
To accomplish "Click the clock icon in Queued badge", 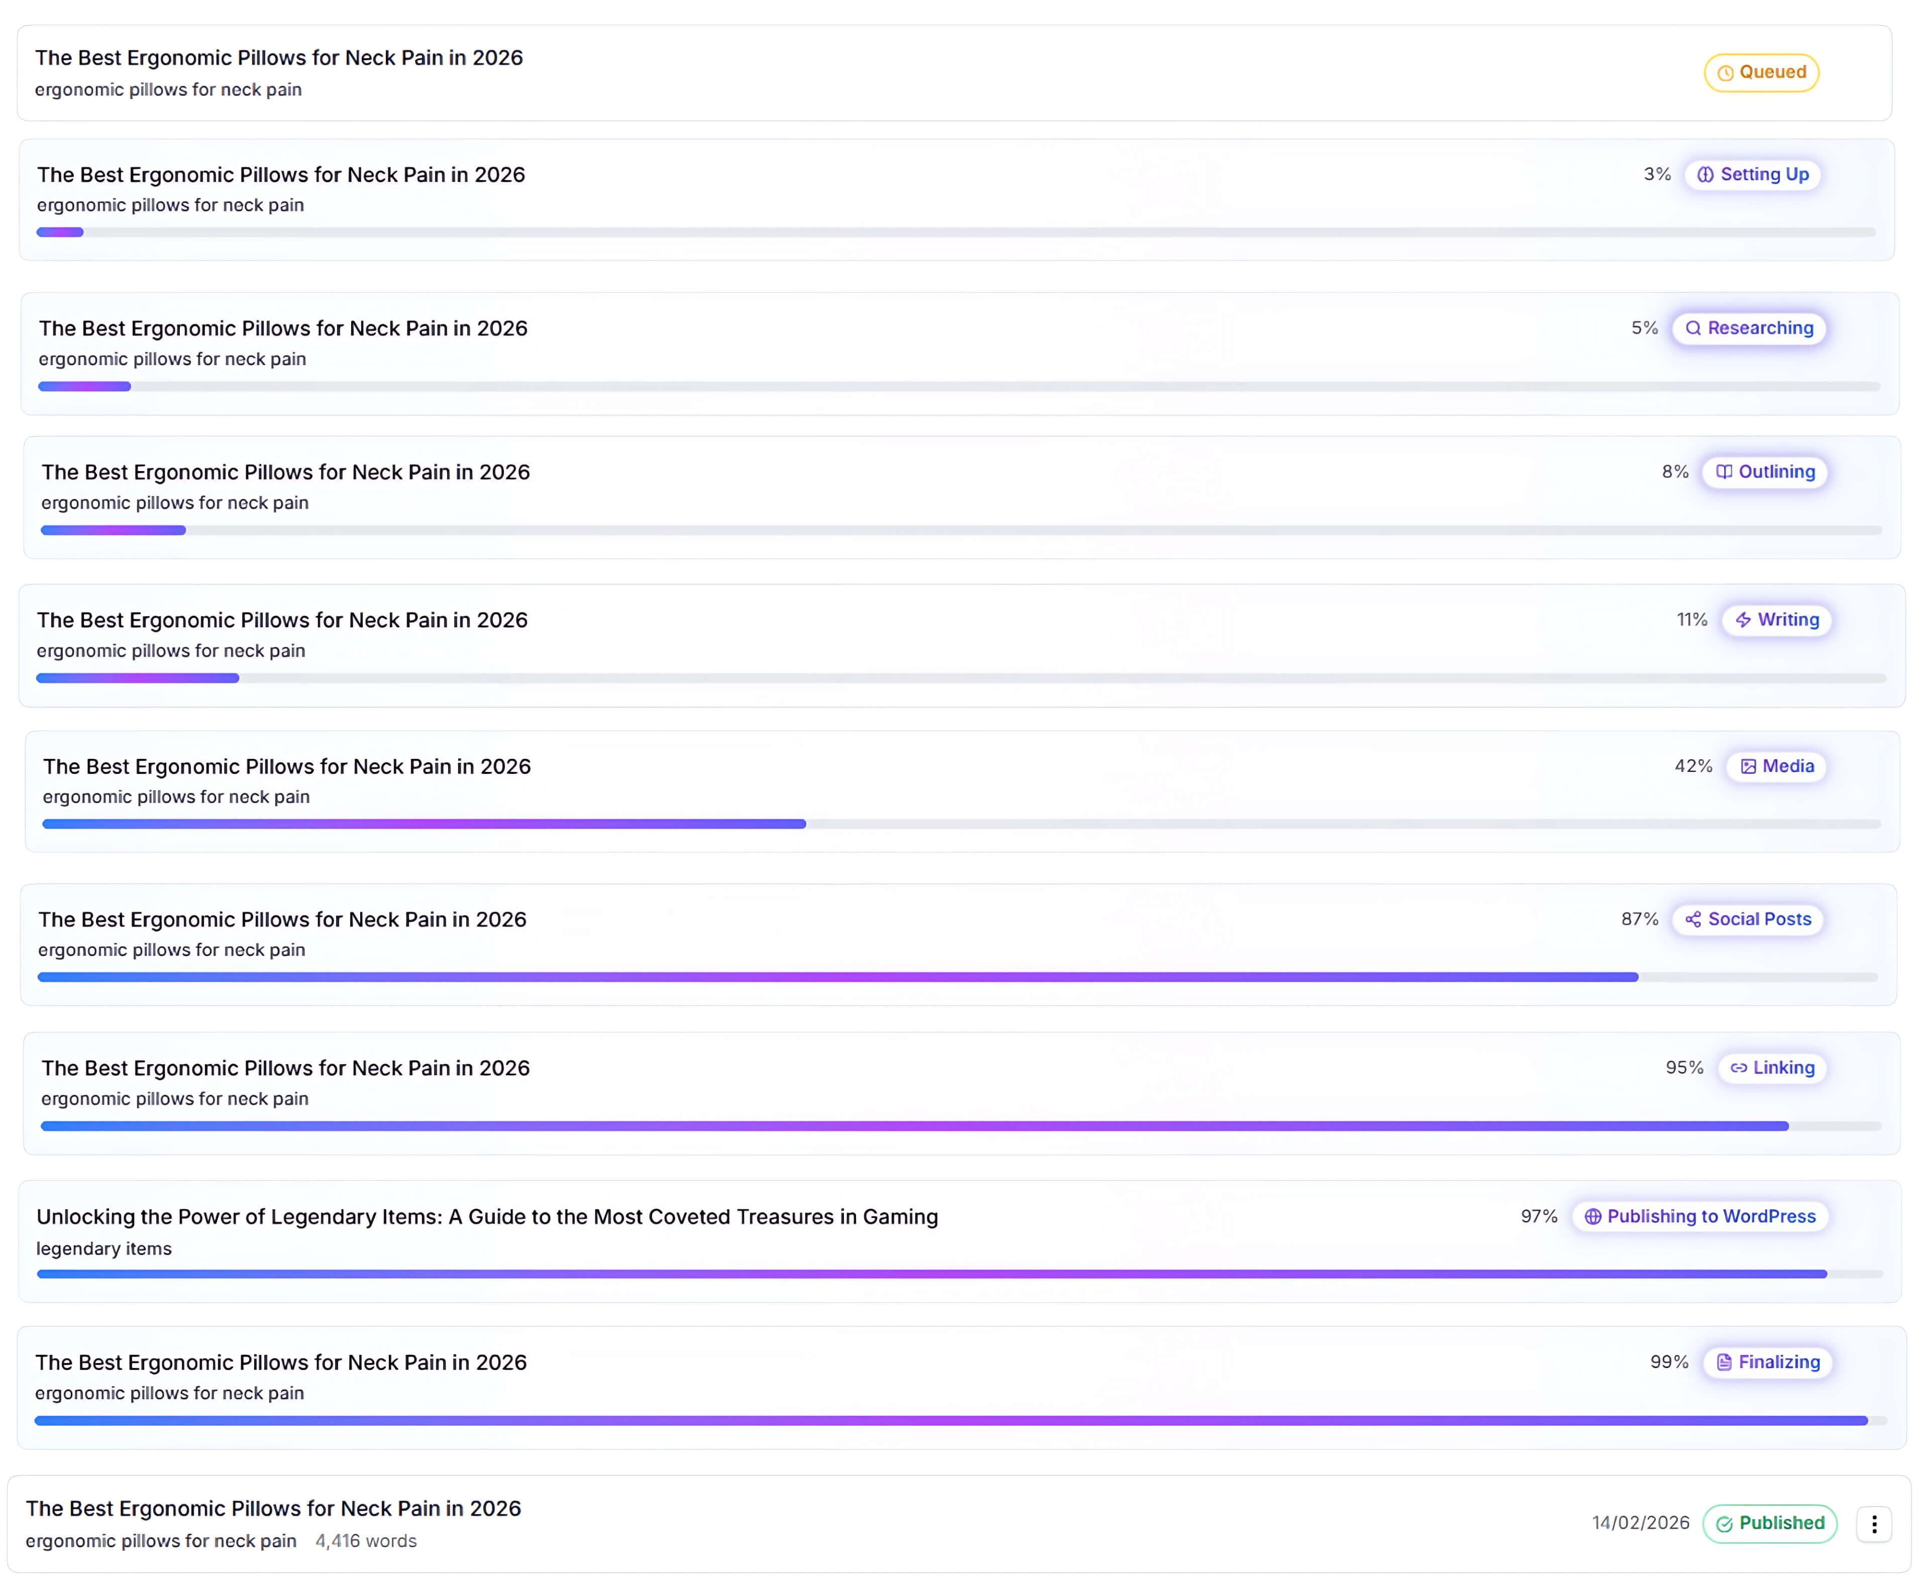I will point(1725,73).
